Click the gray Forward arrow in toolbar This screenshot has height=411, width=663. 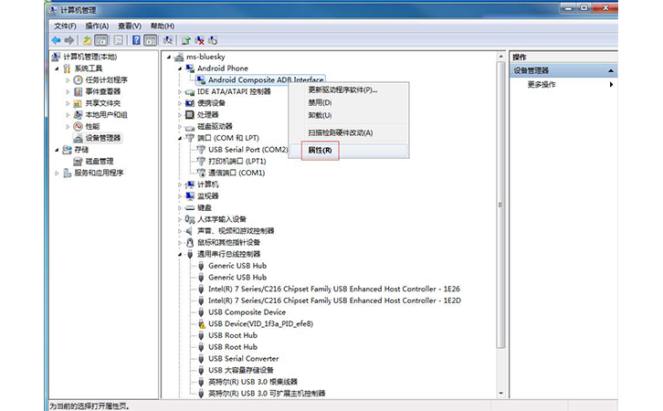point(69,40)
